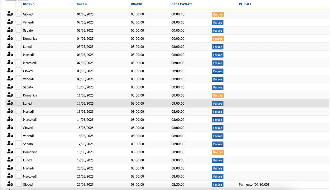Image resolution: width=332 pixels, height=190 pixels.
Task: Click the Festivo badge for 04/05/2025
Action: click(218, 39)
